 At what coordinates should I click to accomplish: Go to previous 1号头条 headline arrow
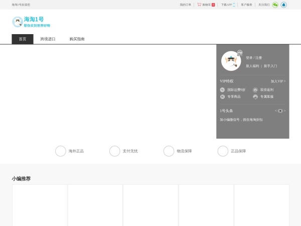point(276,110)
